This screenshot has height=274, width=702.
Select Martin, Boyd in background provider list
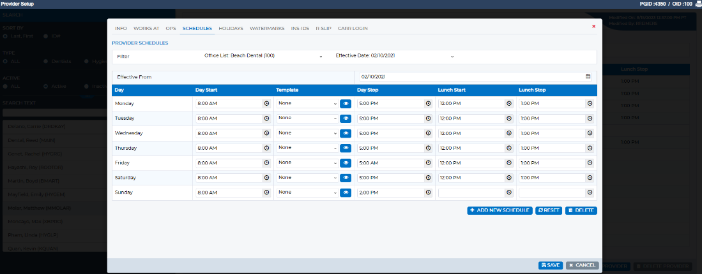(x=34, y=181)
